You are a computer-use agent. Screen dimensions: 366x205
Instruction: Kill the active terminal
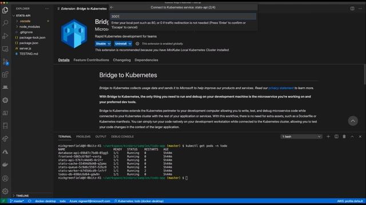click(x=344, y=137)
